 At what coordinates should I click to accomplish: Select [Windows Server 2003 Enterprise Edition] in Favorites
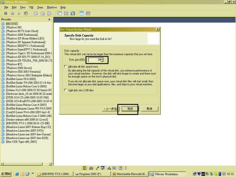pyautogui.click(x=29, y=75)
